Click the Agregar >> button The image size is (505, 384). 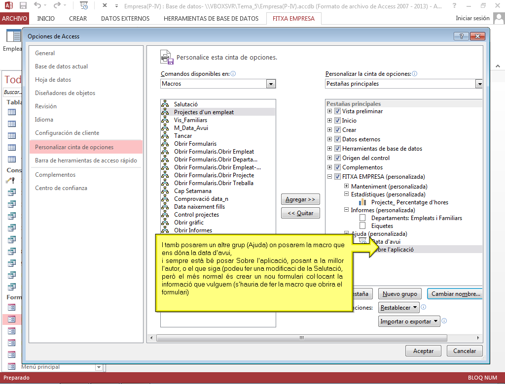point(300,199)
